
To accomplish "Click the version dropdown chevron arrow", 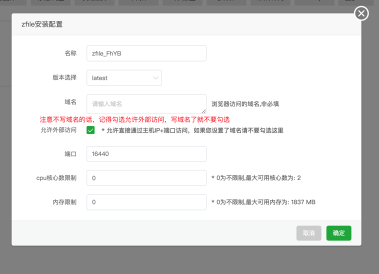I will tap(155, 78).
